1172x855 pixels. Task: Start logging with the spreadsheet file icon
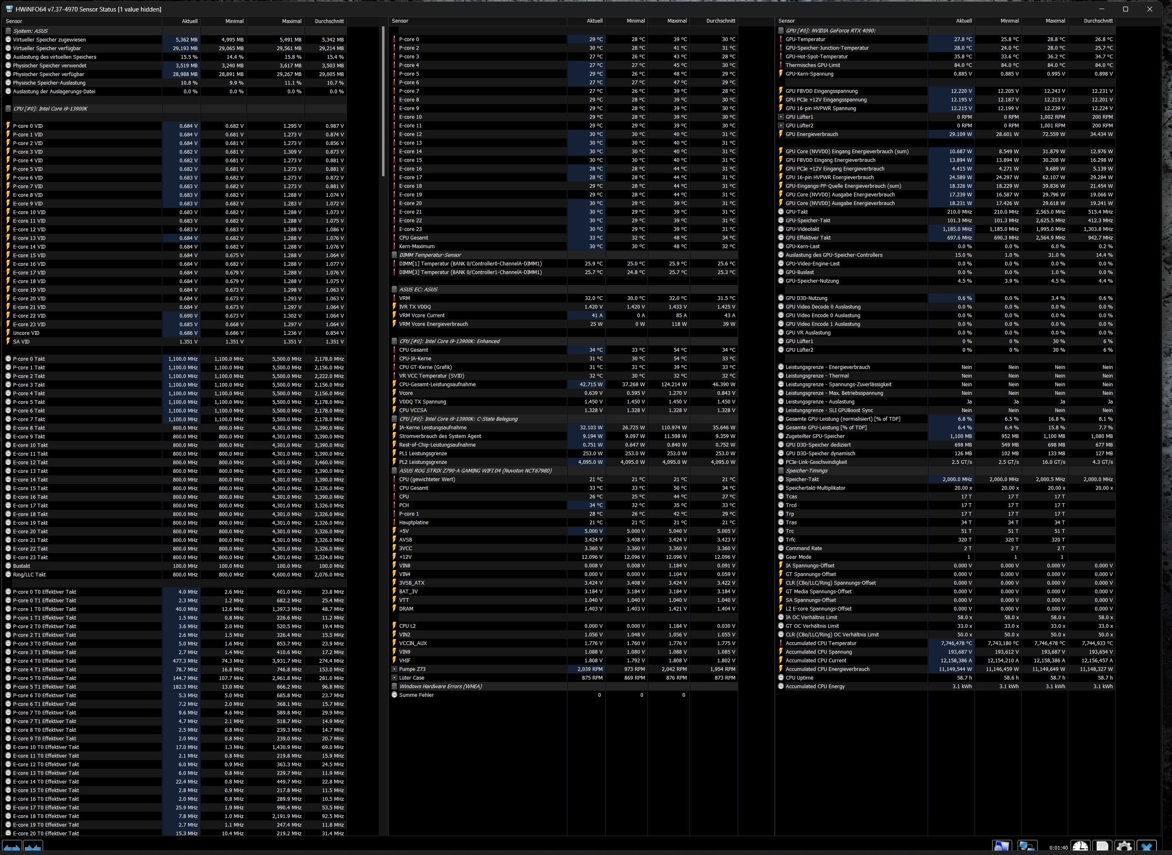1102,847
